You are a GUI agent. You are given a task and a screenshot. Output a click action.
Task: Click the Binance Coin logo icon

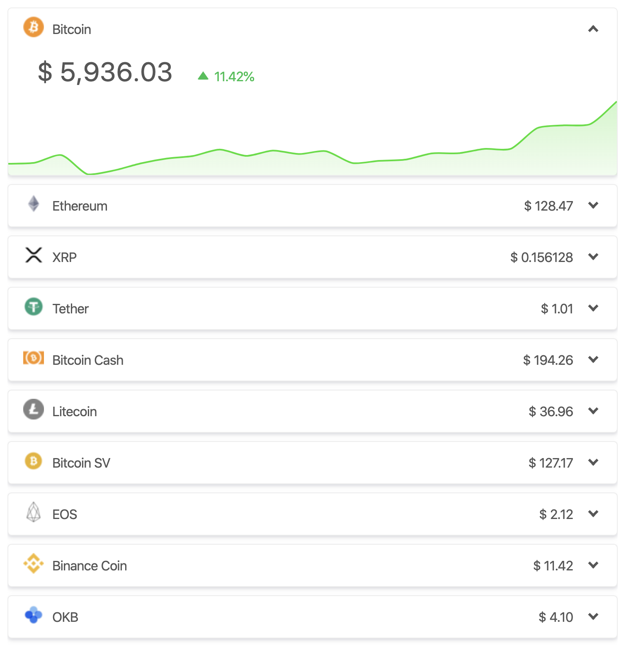[34, 564]
